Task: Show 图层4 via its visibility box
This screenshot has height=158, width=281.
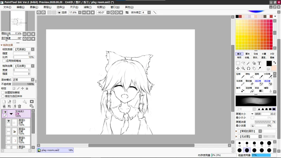Action: 8,130
